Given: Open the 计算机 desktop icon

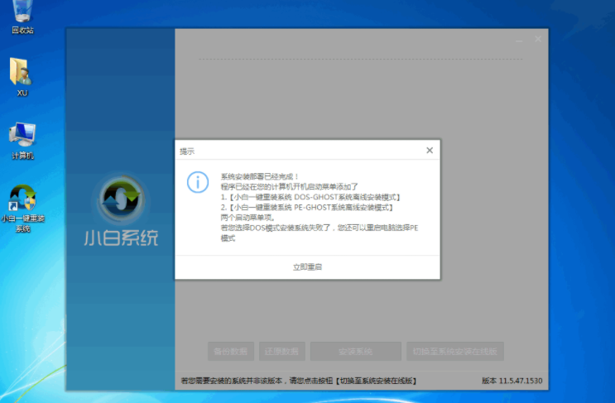Looking at the screenshot, I should tap(22, 141).
